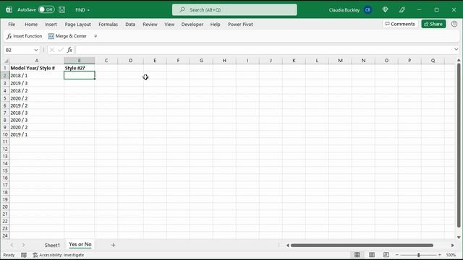Image resolution: width=463 pixels, height=260 pixels.
Task: Click the pen drawing mode icon
Action: click(x=402, y=9)
